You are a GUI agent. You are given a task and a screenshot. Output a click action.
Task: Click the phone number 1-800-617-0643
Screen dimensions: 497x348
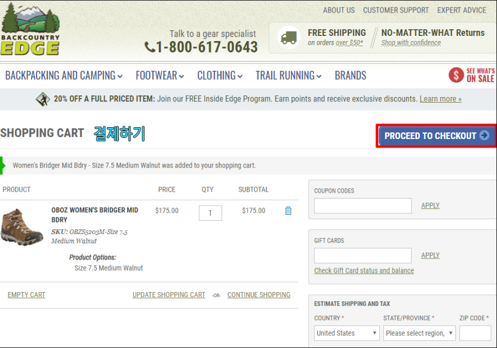[207, 47]
